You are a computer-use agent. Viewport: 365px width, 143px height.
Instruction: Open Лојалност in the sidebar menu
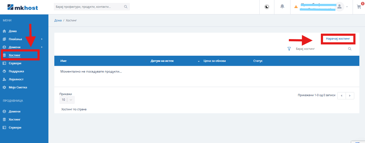[16, 79]
